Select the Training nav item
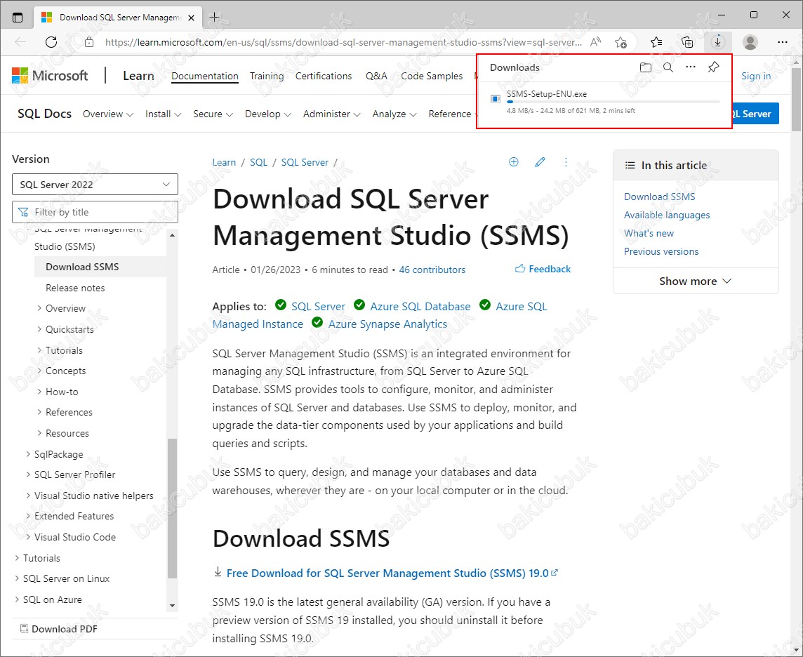Viewport: 803px width, 657px height. click(267, 76)
